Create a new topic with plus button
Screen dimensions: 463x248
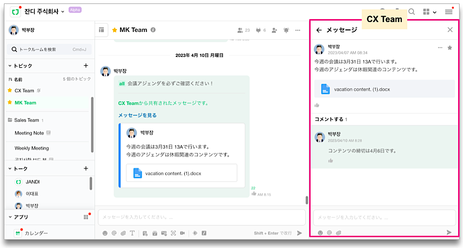pos(86,65)
